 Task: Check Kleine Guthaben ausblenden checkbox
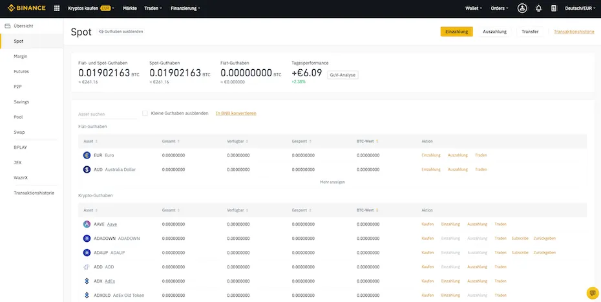click(145, 113)
